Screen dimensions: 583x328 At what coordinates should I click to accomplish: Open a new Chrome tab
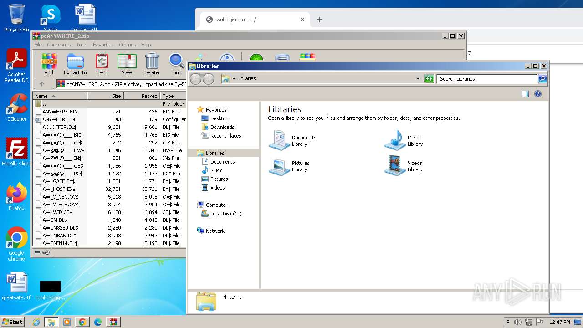coord(320,20)
